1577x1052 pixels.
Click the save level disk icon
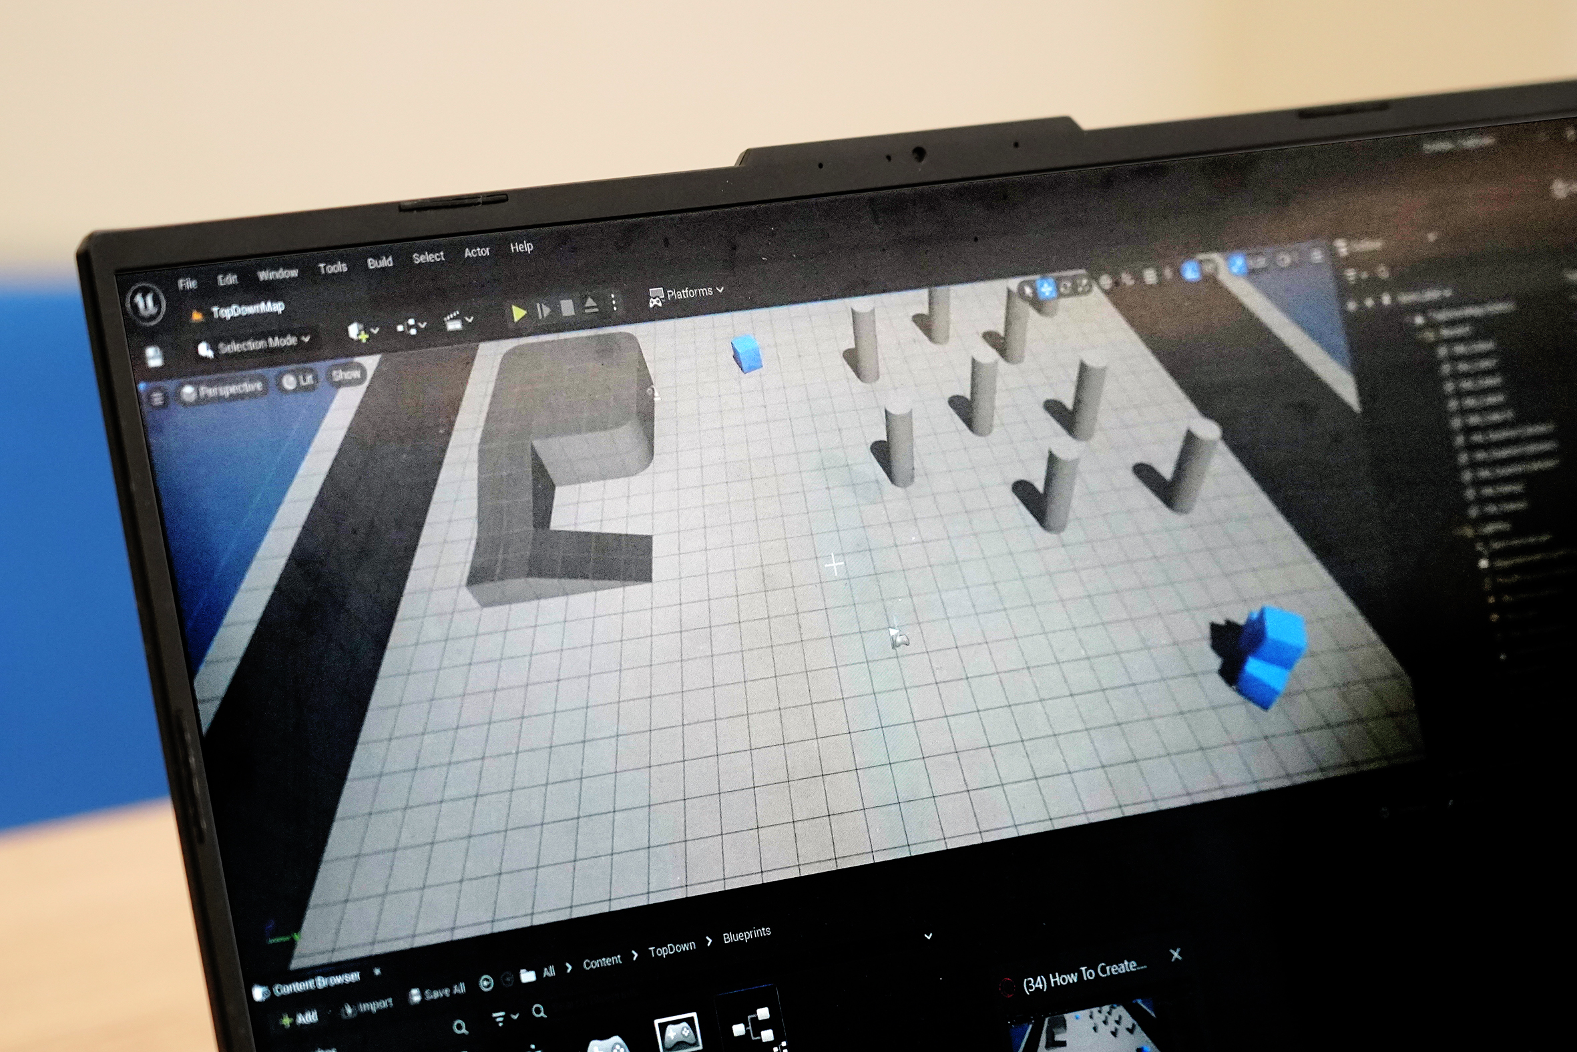pos(154,357)
